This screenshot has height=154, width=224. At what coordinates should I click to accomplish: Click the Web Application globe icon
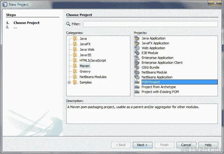coord(137,48)
